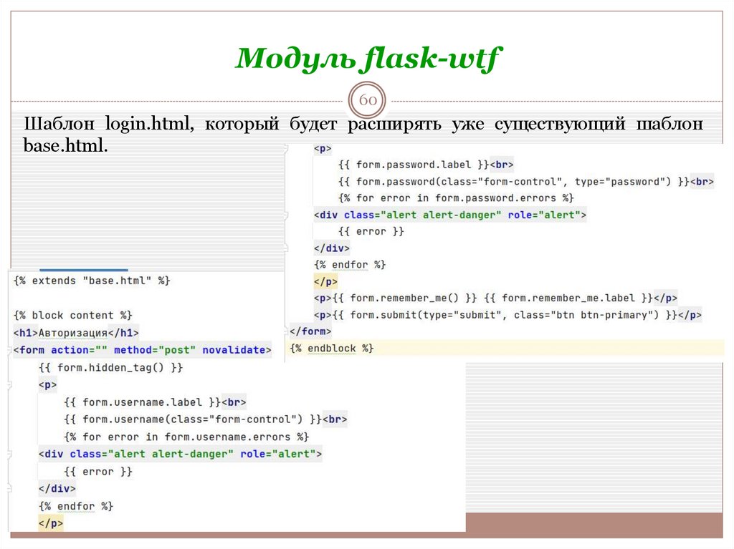Click slide number circle '60'
734x549 pixels.
[x=368, y=100]
